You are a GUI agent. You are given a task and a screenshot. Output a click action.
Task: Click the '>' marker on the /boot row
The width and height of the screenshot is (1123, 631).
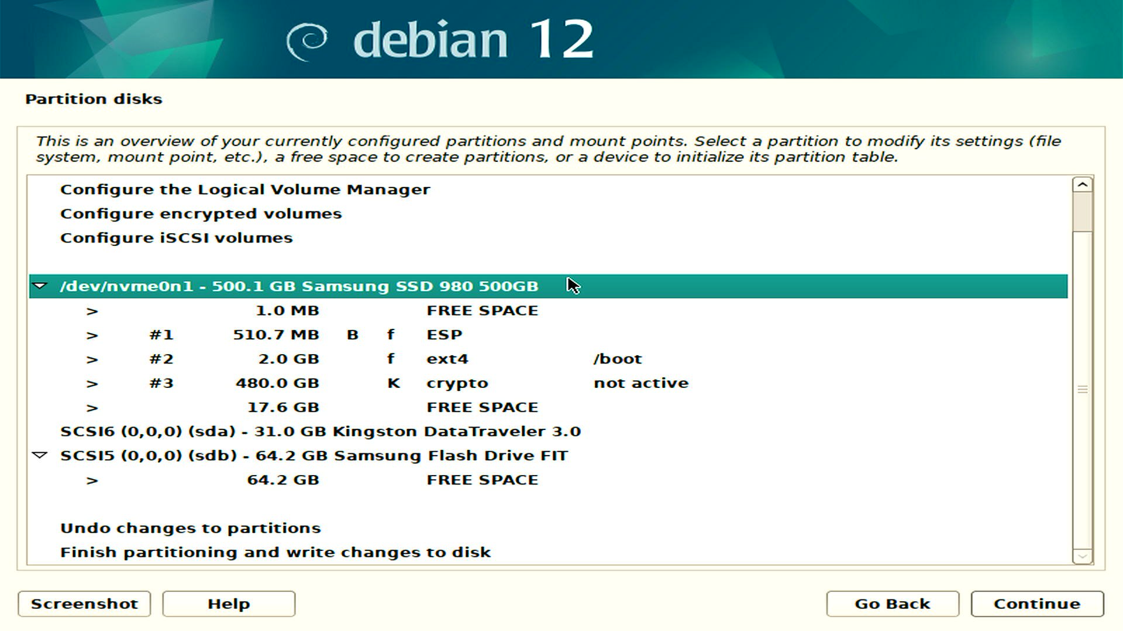tap(92, 359)
